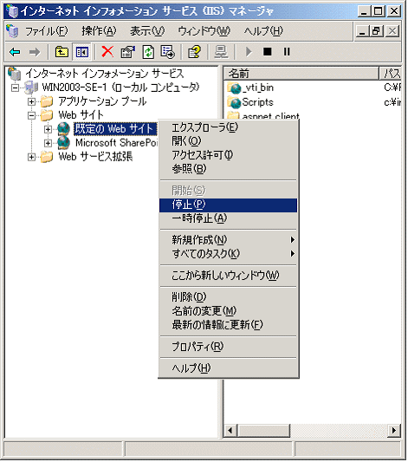Viewport: 408px width, 462px height.
Task: Select the Microsoft SharePoi tree label
Action: click(117, 143)
